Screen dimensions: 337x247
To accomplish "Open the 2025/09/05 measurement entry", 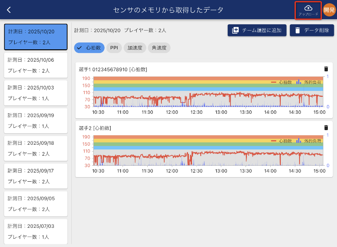I will [36, 204].
